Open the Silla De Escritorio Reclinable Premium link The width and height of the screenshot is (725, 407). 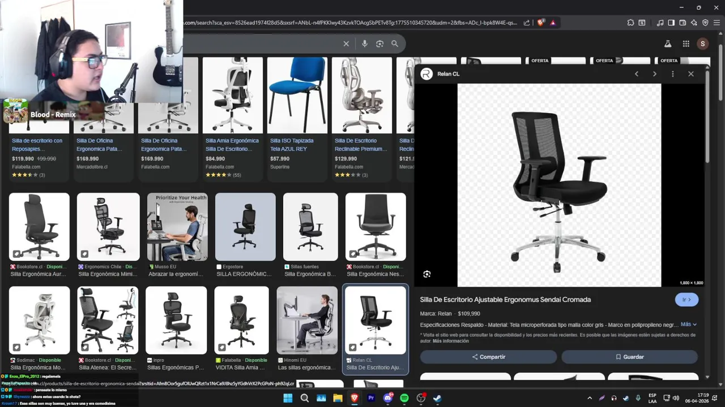[x=361, y=145]
